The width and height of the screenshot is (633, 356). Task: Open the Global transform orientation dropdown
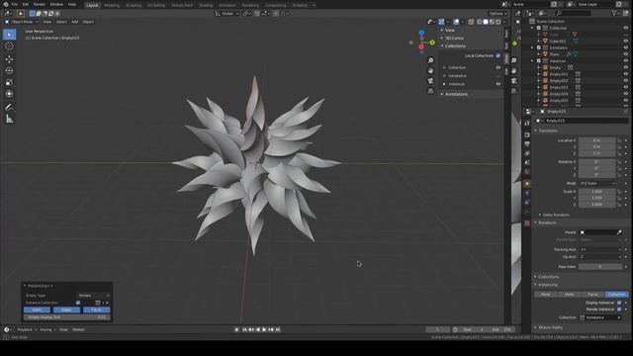(227, 13)
